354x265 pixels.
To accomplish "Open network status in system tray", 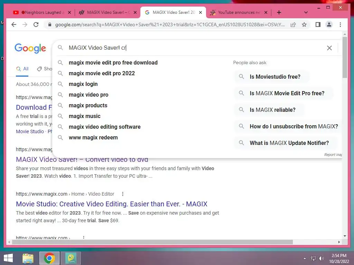I will click(x=313, y=258).
